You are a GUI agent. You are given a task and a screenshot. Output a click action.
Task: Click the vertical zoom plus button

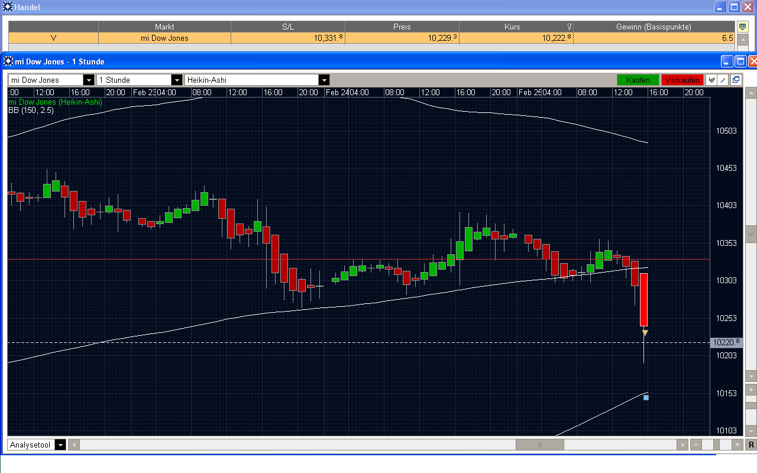[x=751, y=390]
